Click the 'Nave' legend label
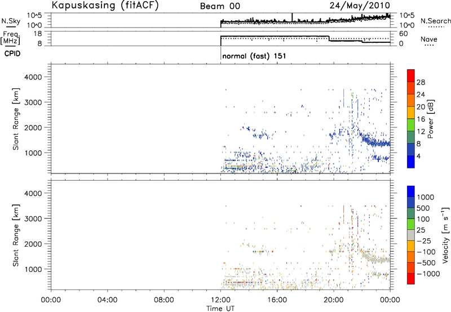 click(429, 39)
